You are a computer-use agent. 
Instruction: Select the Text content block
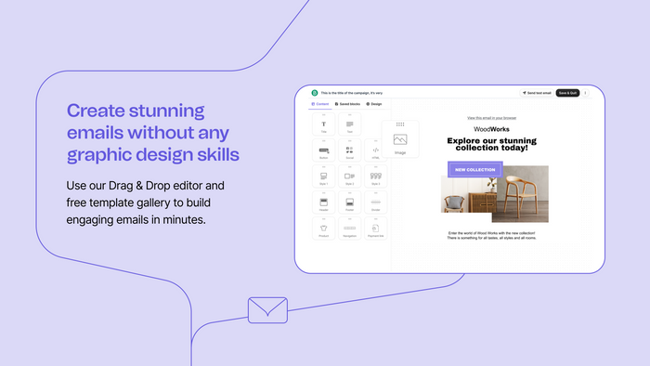[x=349, y=124]
